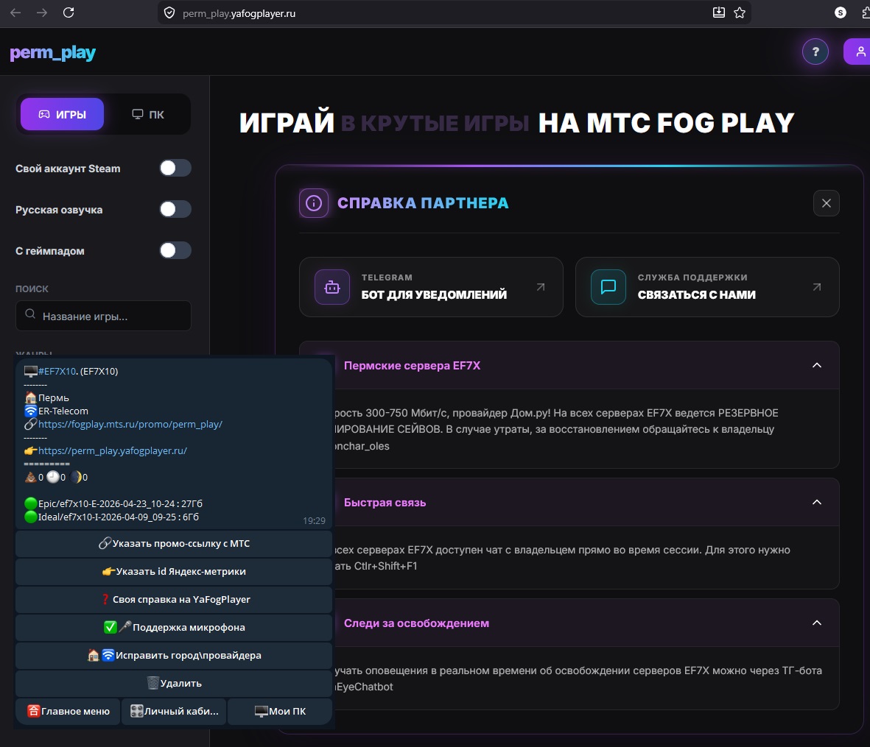
Task: Focus the Название игры search field
Action: point(103,316)
